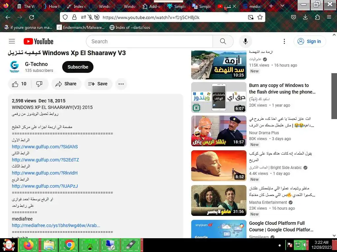This screenshot has height=252, width=337.
Task: Reload the page with the refresh icon
Action: click(32, 17)
